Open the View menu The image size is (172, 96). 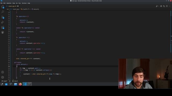pyautogui.click(x=14, y=3)
